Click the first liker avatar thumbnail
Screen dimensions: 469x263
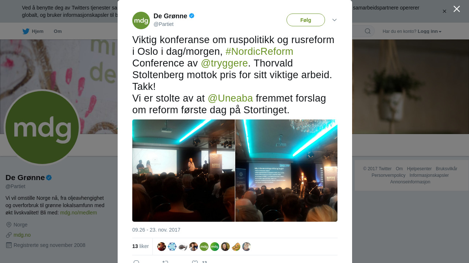coord(162,247)
